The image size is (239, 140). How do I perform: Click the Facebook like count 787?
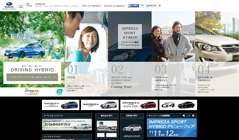click(x=142, y=5)
